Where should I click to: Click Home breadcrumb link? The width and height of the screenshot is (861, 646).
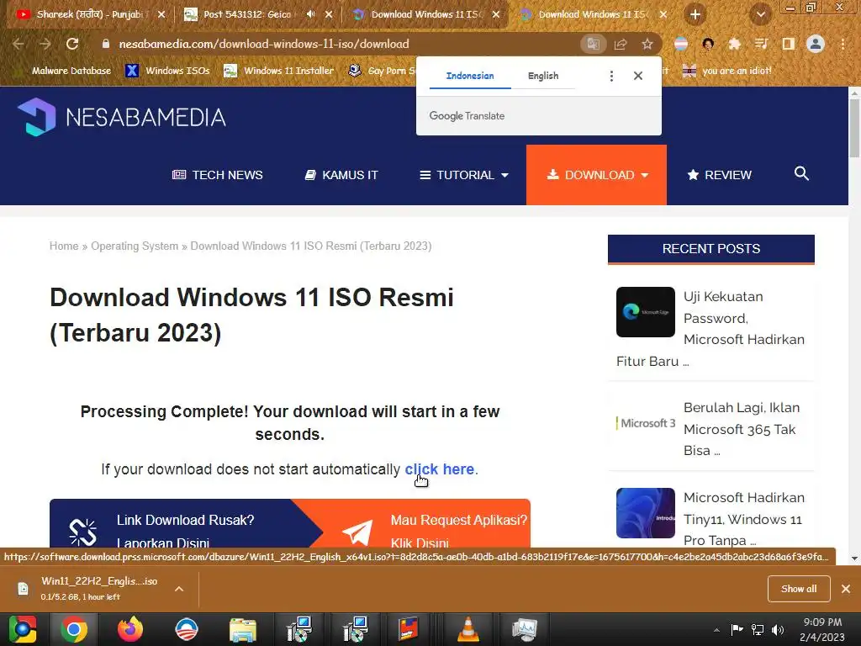[x=64, y=246]
